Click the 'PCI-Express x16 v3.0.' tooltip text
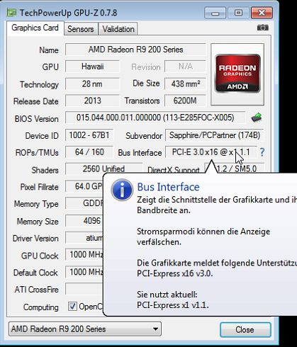This screenshot has width=297, height=347. click(174, 273)
